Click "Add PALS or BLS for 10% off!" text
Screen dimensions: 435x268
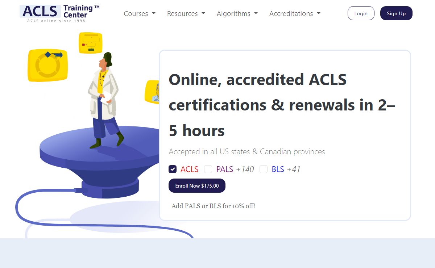(213, 206)
